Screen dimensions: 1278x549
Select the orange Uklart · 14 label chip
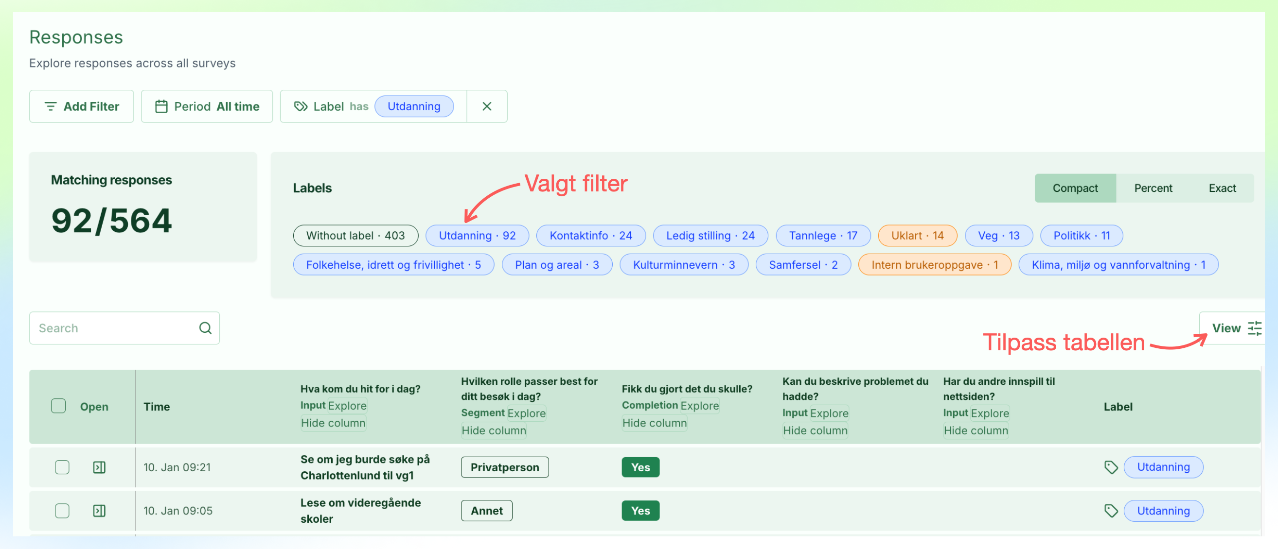917,236
